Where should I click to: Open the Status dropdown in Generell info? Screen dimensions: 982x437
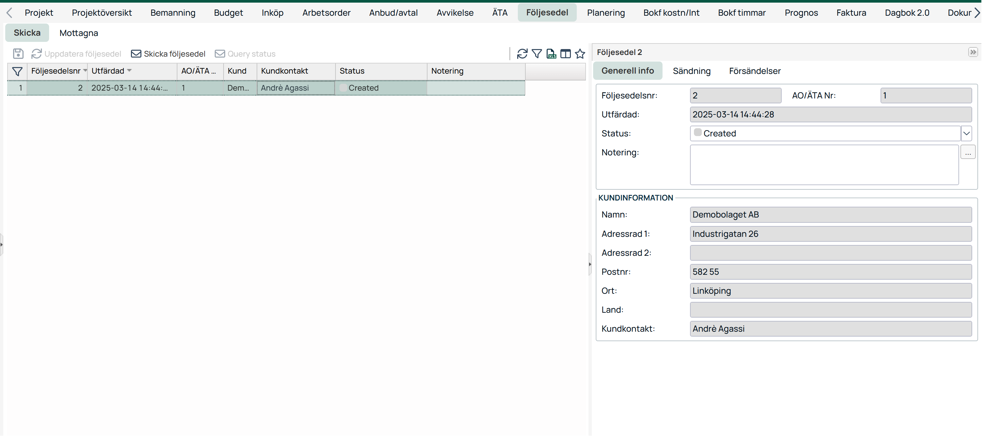966,133
